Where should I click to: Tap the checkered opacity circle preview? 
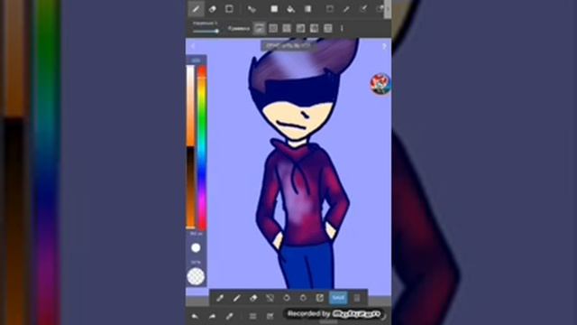click(196, 276)
